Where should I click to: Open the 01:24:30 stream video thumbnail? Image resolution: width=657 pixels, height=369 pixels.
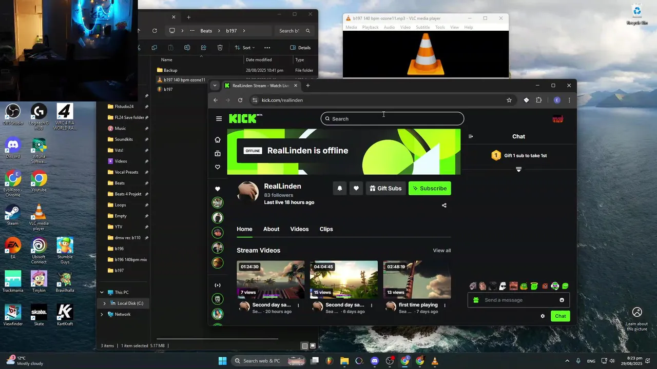click(x=270, y=280)
